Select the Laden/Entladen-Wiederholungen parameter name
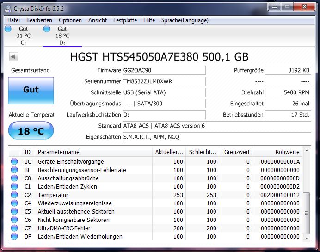Image resolution: width=320 pixels, height=252 pixels. click(80, 237)
